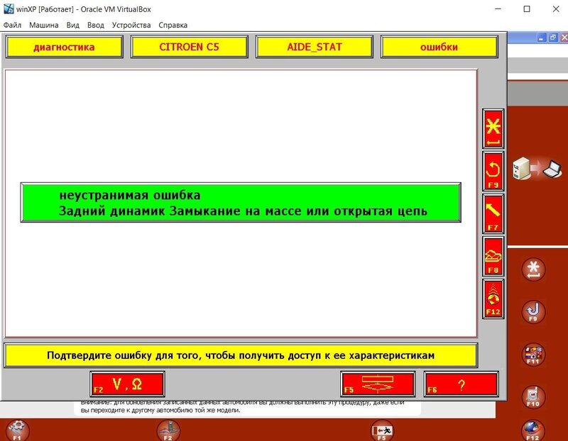Open the Машина menu
This screenshot has height=441, width=568.
[x=43, y=25]
